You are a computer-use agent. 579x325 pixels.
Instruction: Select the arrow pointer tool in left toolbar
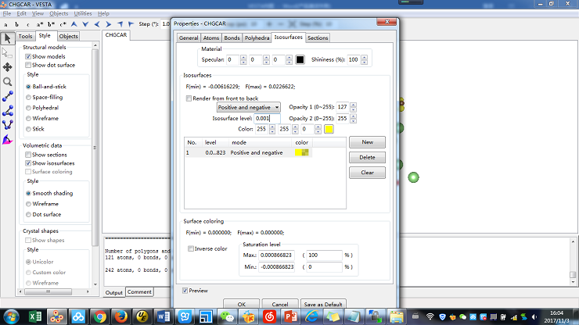tap(8, 37)
